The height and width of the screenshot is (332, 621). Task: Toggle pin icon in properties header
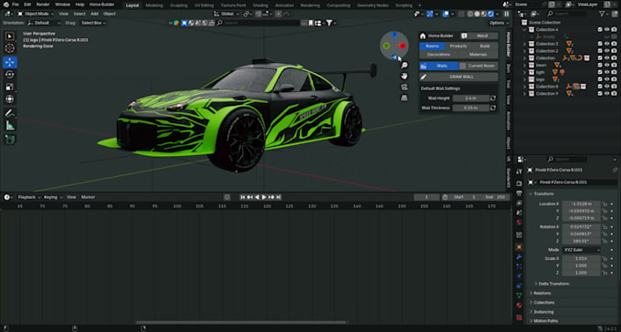615,171
